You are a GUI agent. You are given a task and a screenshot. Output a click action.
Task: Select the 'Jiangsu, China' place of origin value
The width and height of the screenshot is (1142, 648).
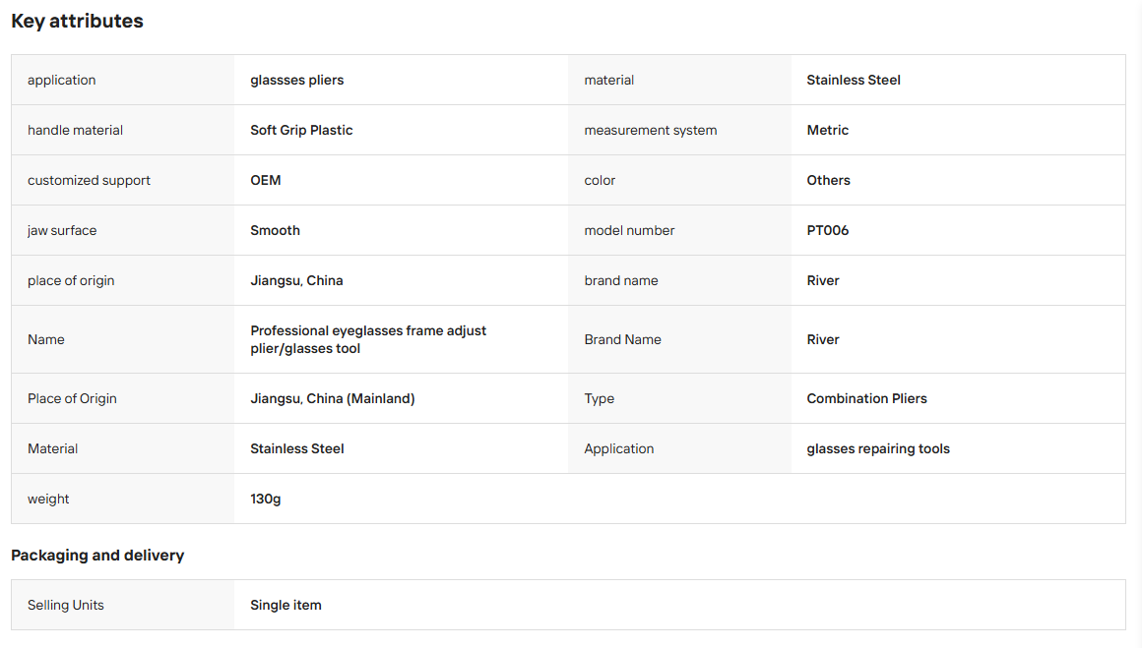[296, 280]
